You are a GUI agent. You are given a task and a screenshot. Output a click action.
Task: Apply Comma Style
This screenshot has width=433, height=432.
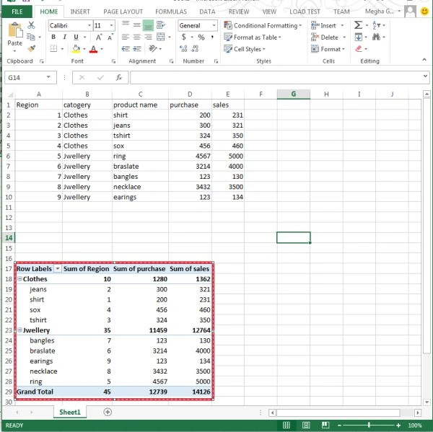(212, 37)
